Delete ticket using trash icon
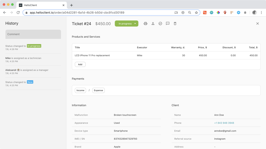266x149 pixels. point(175,24)
